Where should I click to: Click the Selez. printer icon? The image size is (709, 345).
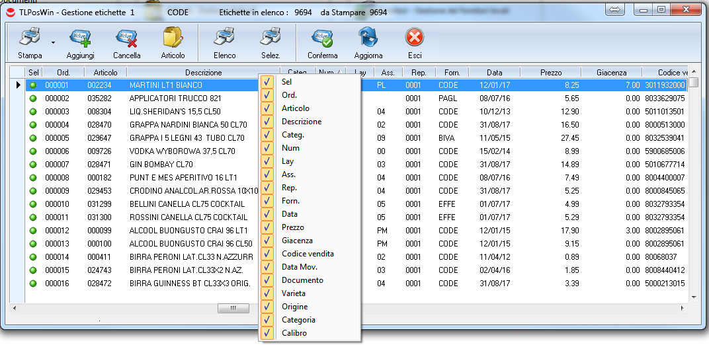pyautogui.click(x=270, y=38)
